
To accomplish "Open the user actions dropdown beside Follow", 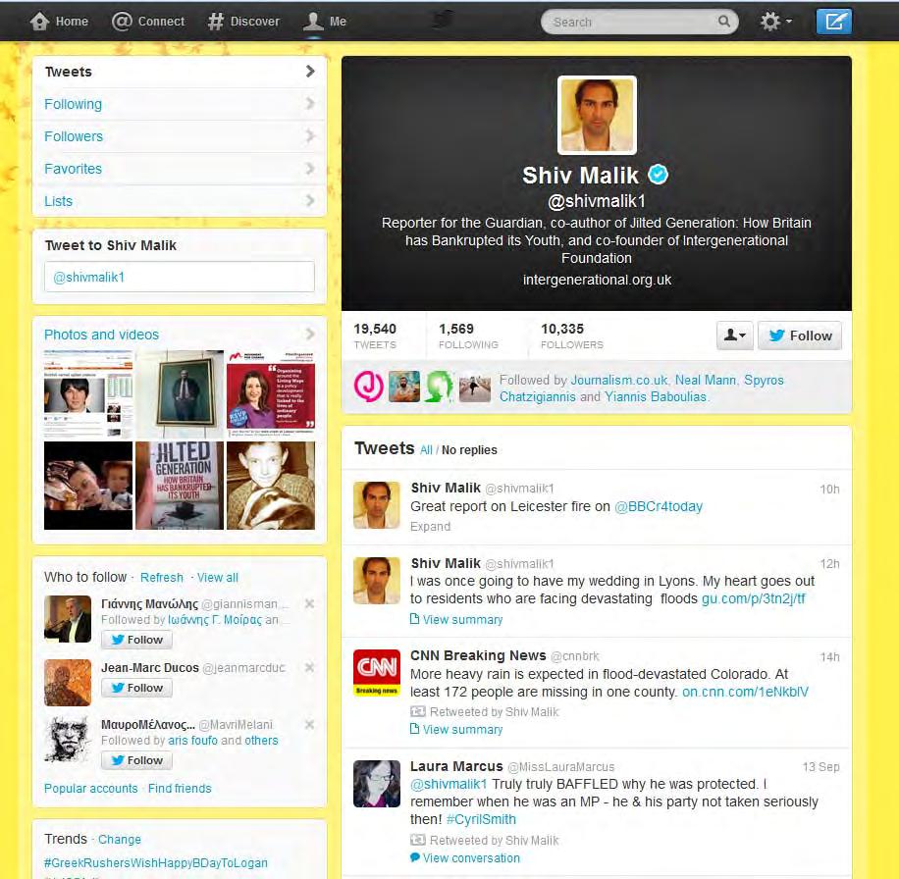I will coord(734,336).
